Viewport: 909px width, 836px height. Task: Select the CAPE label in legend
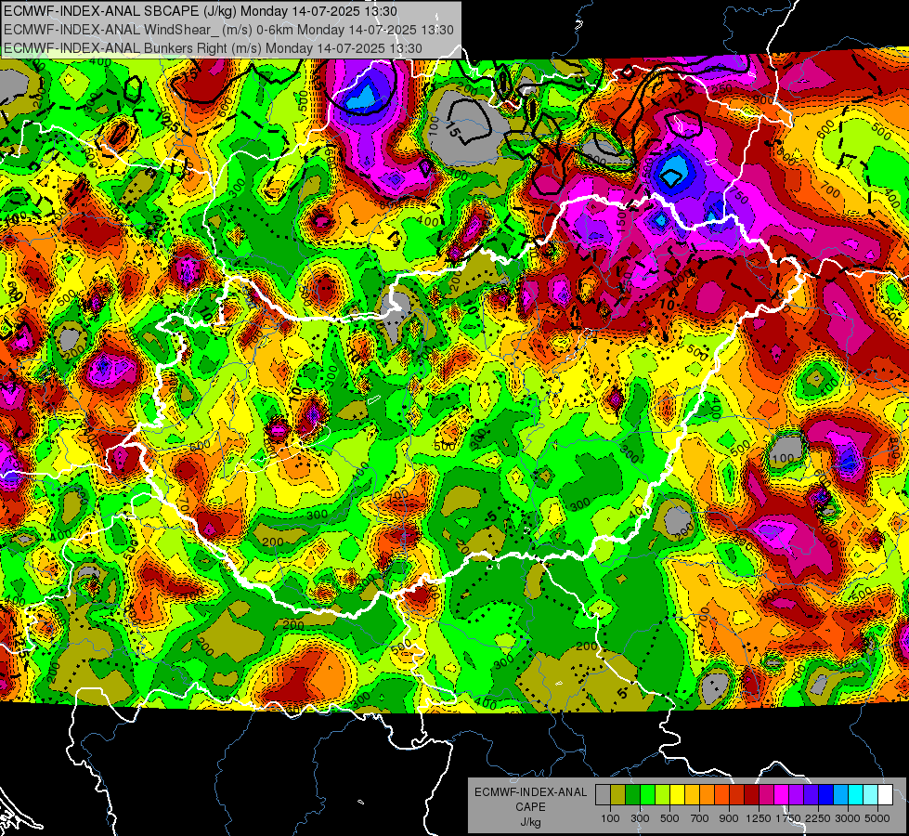(530, 806)
